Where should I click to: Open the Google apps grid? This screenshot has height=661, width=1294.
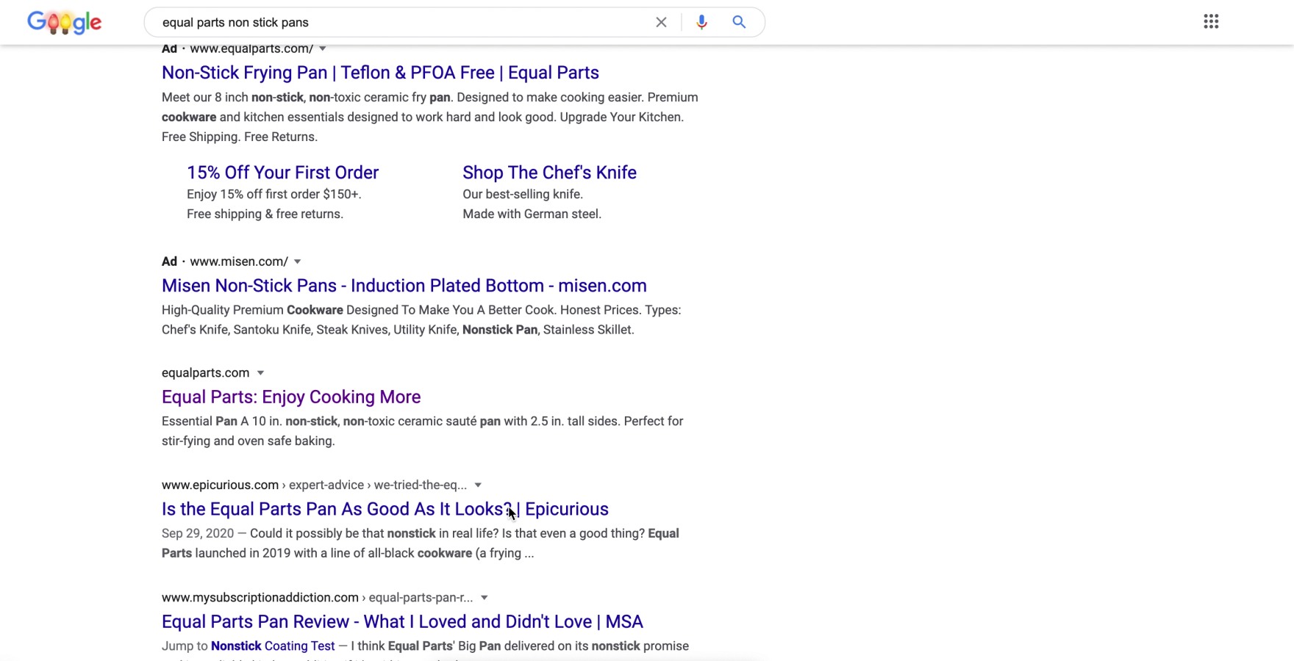tap(1211, 22)
